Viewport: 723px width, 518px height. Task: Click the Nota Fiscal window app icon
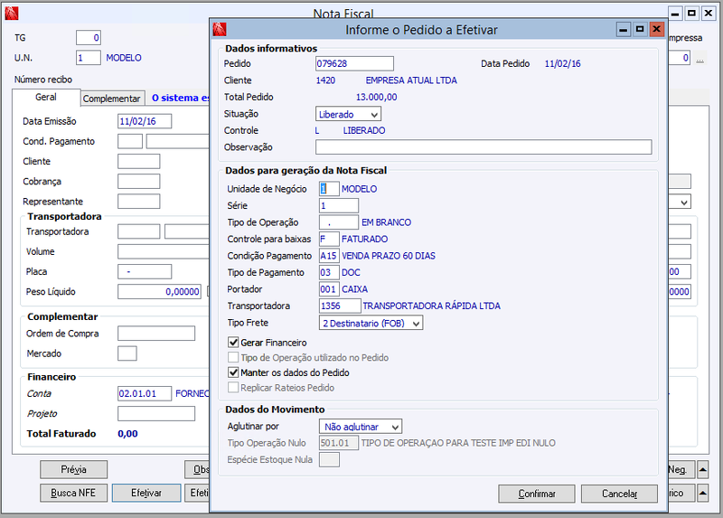click(12, 14)
